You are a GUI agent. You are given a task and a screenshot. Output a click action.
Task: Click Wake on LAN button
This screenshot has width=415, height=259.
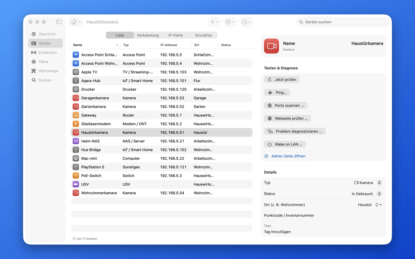tap(285, 144)
